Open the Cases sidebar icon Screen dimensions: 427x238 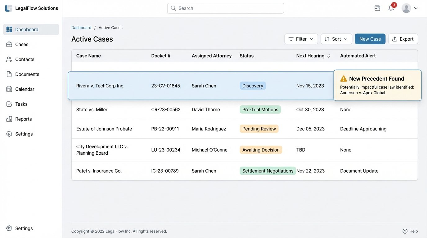(x=10, y=44)
